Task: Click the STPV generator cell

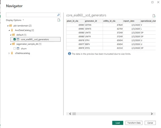Action: point(94,40)
